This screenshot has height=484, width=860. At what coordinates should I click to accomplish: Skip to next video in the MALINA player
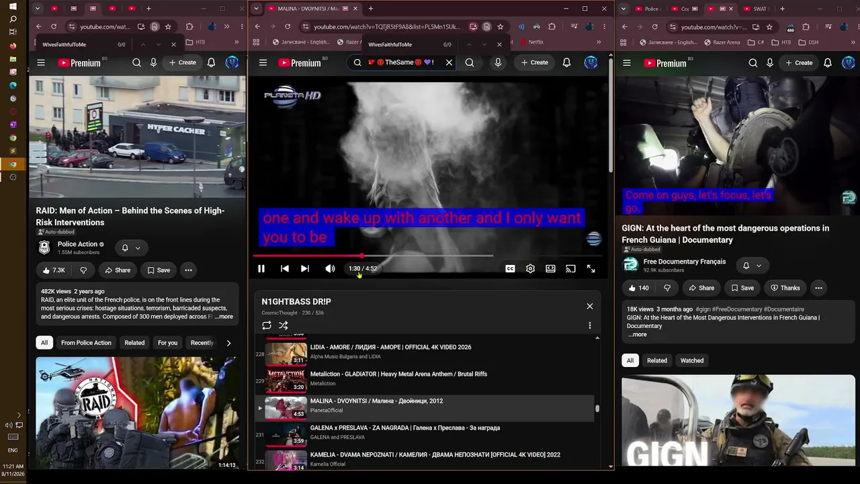pyautogui.click(x=305, y=268)
